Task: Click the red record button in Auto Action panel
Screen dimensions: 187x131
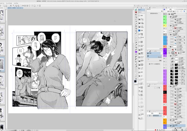Action: pos(155,130)
